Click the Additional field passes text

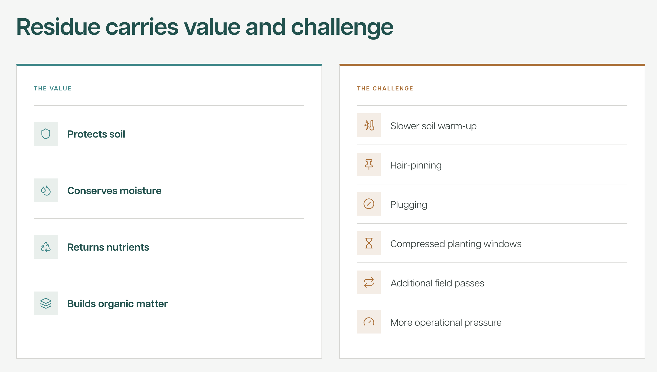pos(437,283)
